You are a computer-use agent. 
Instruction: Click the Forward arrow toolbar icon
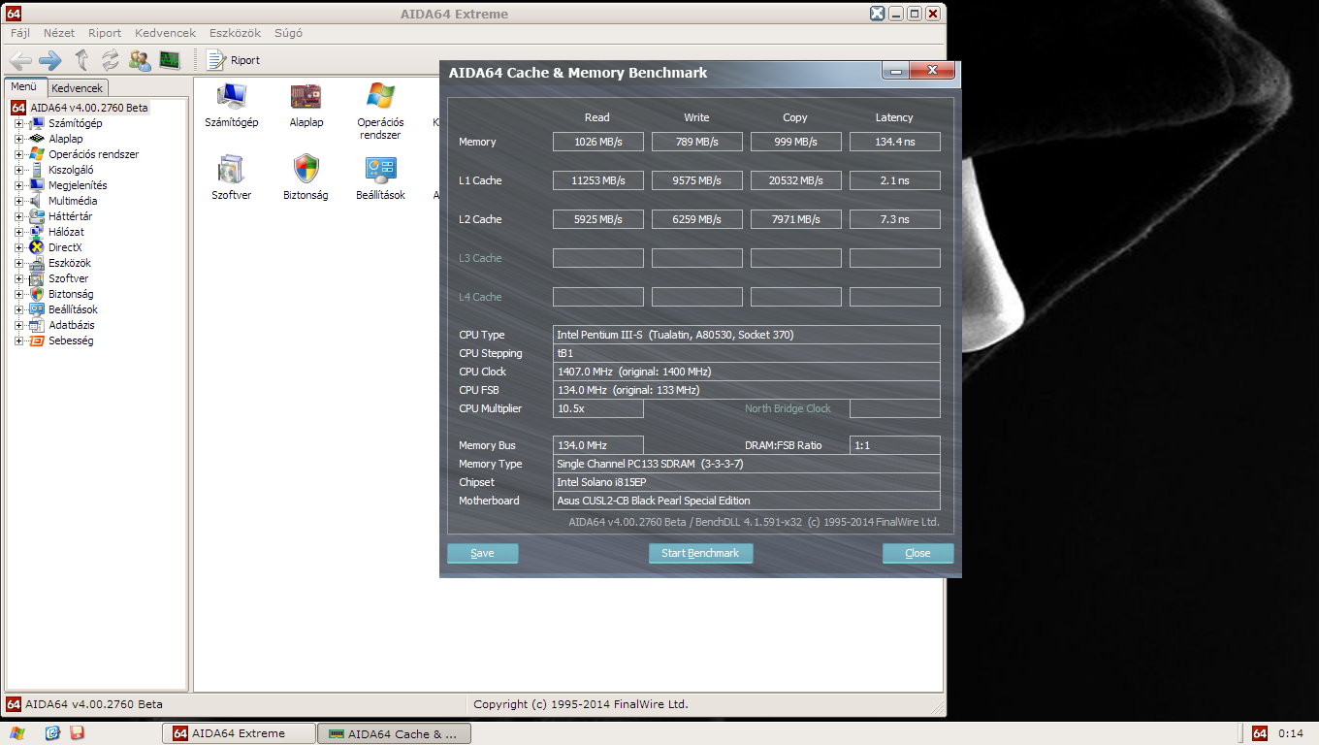click(x=50, y=60)
